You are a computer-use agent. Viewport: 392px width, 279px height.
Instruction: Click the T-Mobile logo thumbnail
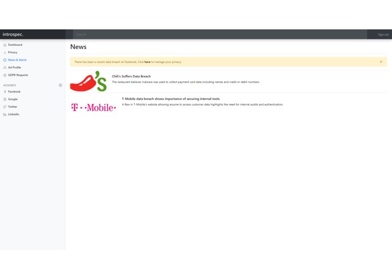coord(94,108)
